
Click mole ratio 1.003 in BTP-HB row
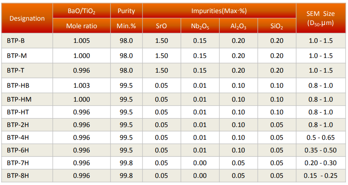pos(81,85)
